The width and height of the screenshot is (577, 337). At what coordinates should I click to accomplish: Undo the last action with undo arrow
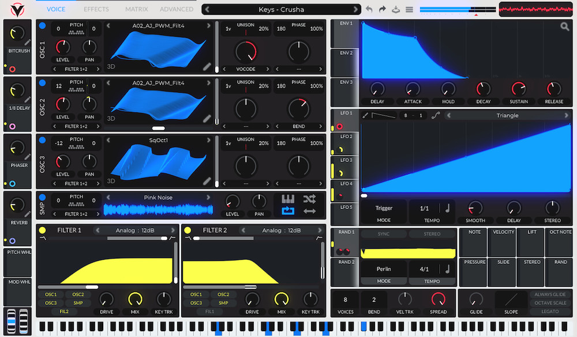[369, 10]
